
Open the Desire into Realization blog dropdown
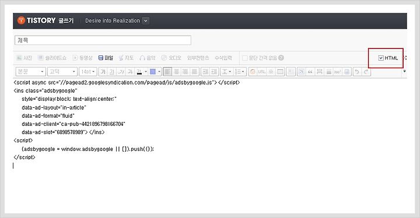click(x=145, y=20)
